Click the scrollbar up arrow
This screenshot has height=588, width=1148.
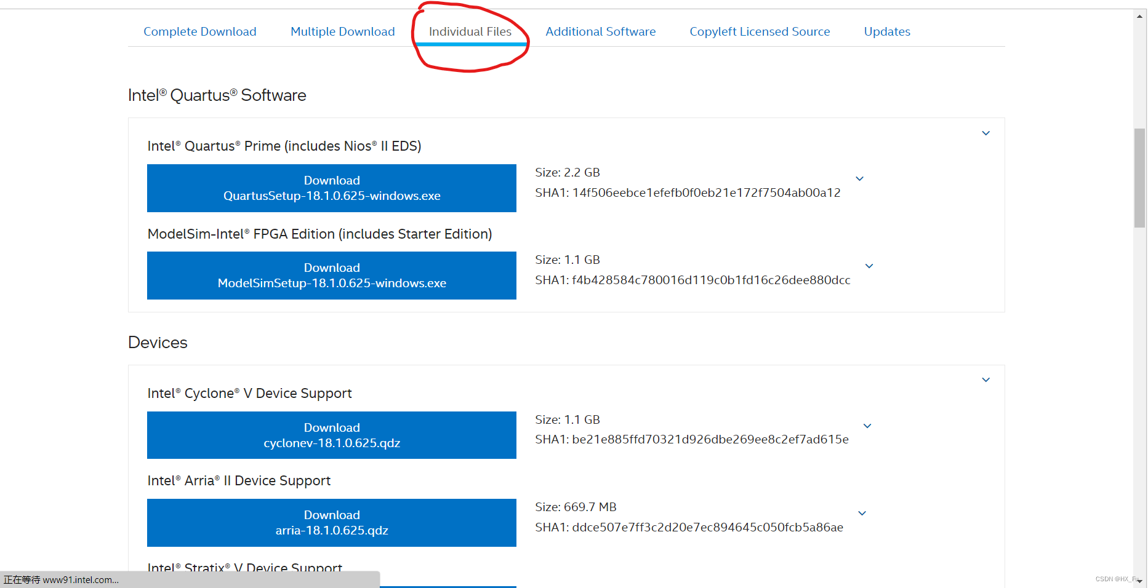(x=1140, y=16)
